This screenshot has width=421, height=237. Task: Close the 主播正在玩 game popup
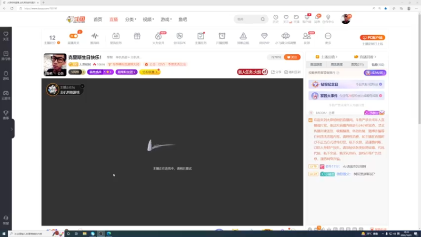coord(83,86)
